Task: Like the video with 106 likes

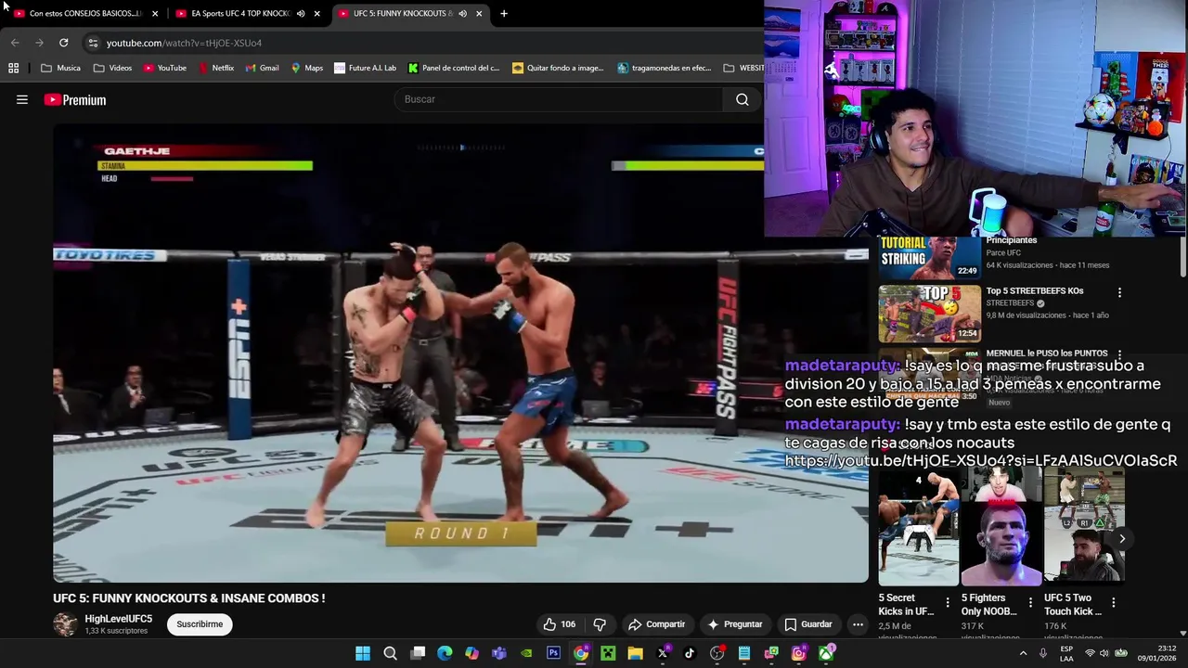Action: [560, 624]
